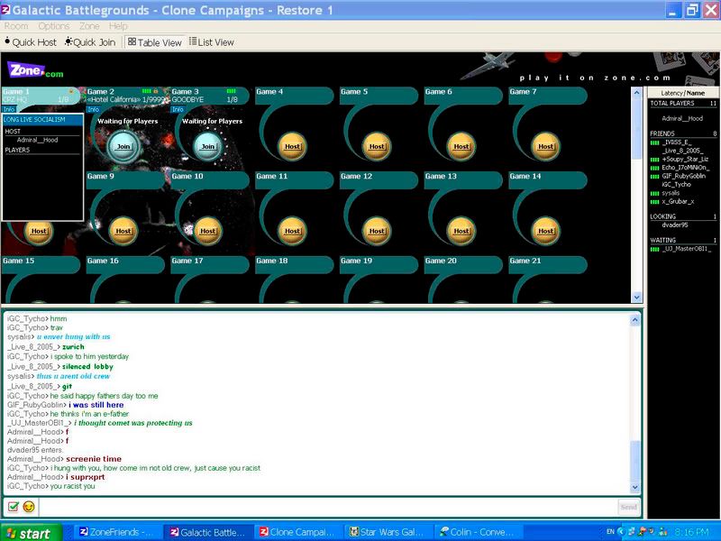Viewport: 721px width, 541px height.
Task: Expand the Info tab for Game 2
Action: [94, 109]
